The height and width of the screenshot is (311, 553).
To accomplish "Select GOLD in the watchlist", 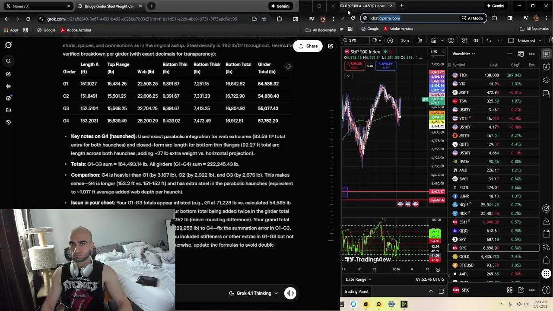I will (494, 257).
